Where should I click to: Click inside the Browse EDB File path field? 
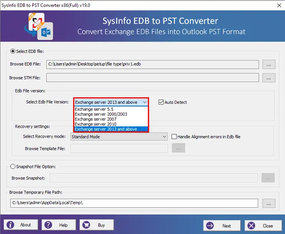pos(152,64)
